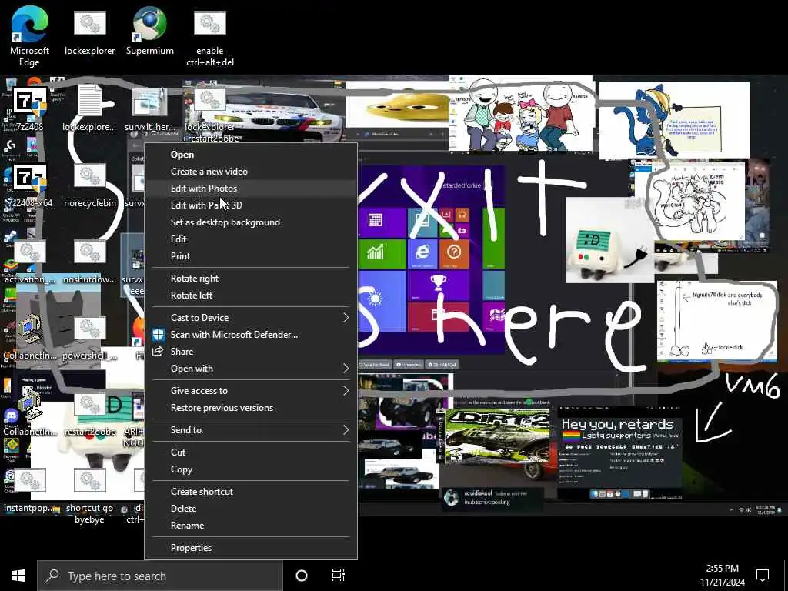Choose Cut in the context menu
This screenshot has height=591, width=788.
coord(250,452)
